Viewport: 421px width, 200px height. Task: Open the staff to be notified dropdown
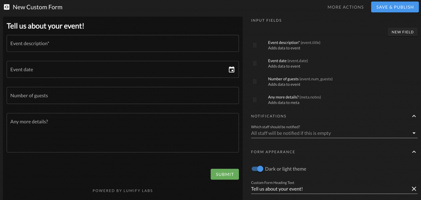[x=334, y=133]
